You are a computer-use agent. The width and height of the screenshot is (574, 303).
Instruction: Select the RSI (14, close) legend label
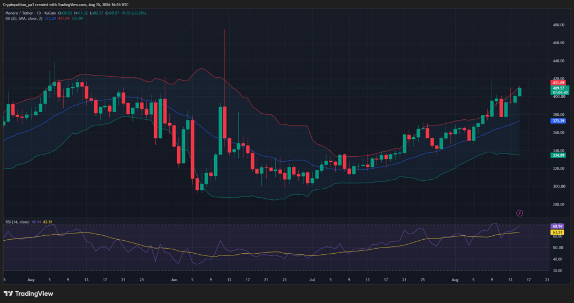17,222
